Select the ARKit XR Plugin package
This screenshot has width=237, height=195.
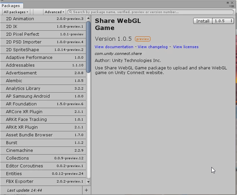[43, 127]
